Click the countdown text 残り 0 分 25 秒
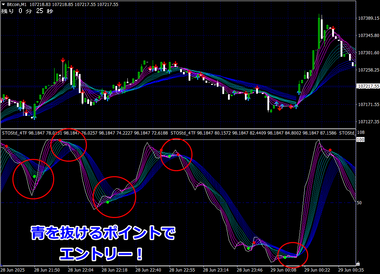This screenshot has height=274, width=380. pyautogui.click(x=27, y=11)
